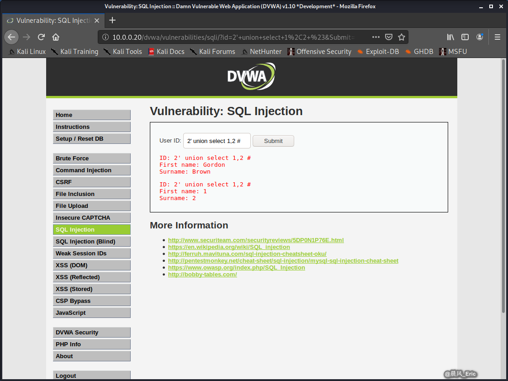The height and width of the screenshot is (381, 508).
Task: Click the 'More Information' heading
Action: point(189,225)
